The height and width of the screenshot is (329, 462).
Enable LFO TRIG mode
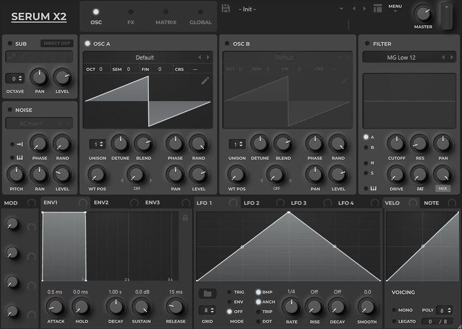[x=229, y=292]
